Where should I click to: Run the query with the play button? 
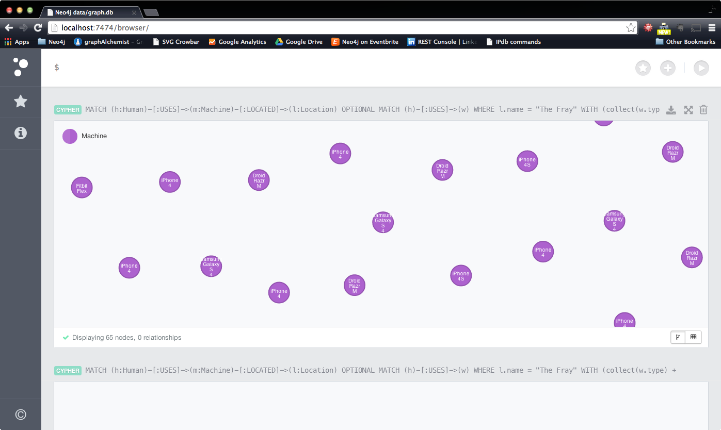pos(701,68)
